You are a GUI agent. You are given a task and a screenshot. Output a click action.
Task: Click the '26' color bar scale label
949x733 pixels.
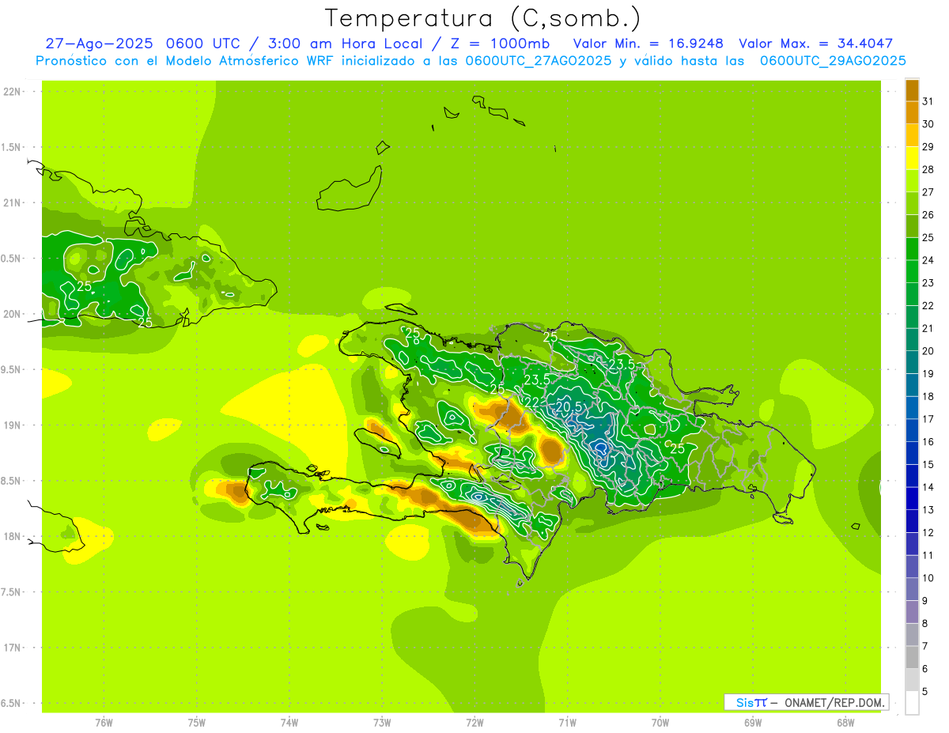click(x=928, y=215)
